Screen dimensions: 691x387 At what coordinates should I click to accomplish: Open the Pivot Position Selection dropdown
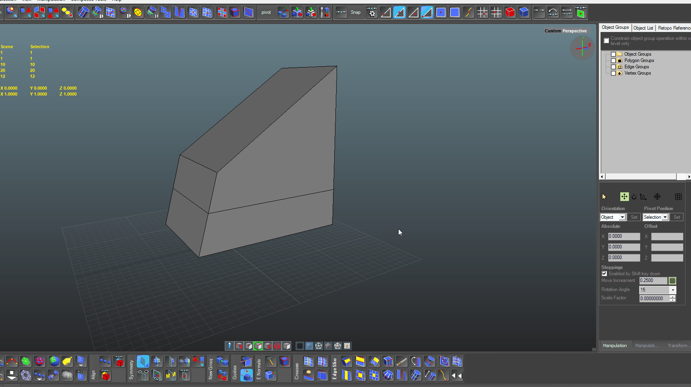tap(665, 217)
